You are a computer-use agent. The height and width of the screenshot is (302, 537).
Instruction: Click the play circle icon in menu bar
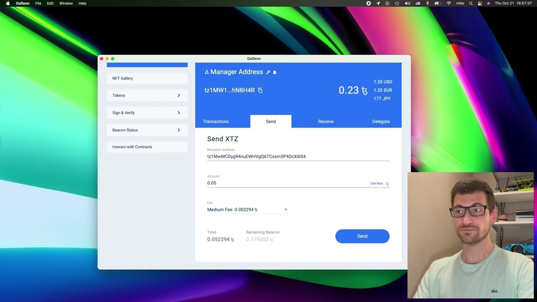click(387, 3)
